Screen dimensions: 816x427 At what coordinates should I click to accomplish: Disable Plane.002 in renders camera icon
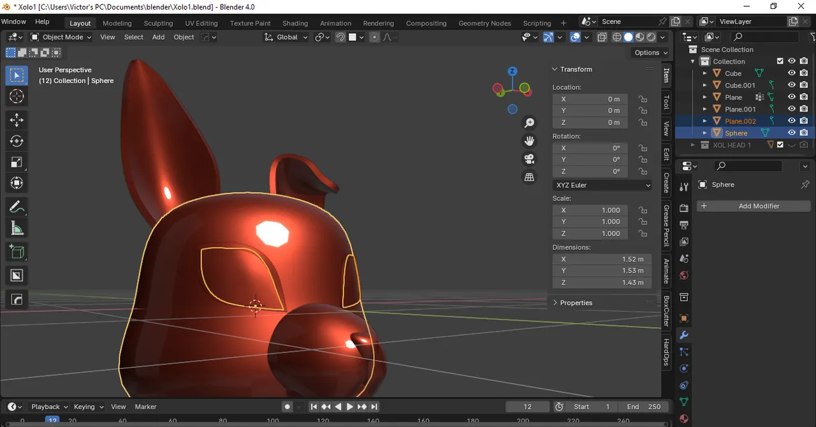point(804,121)
